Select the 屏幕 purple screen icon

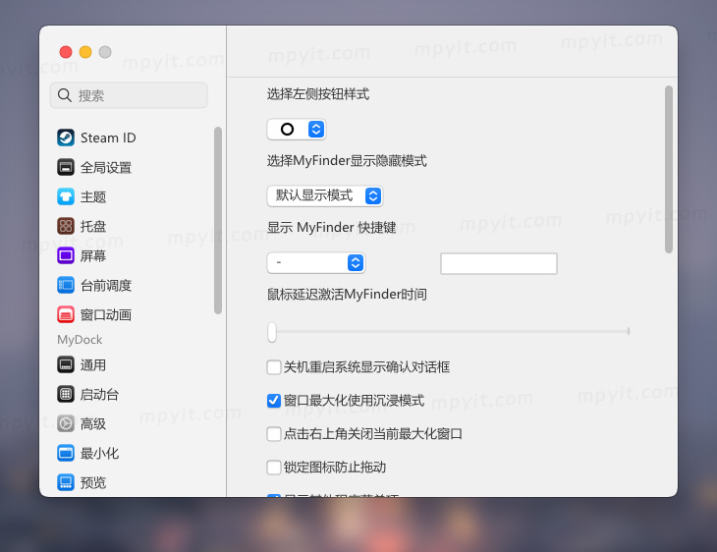coord(66,255)
